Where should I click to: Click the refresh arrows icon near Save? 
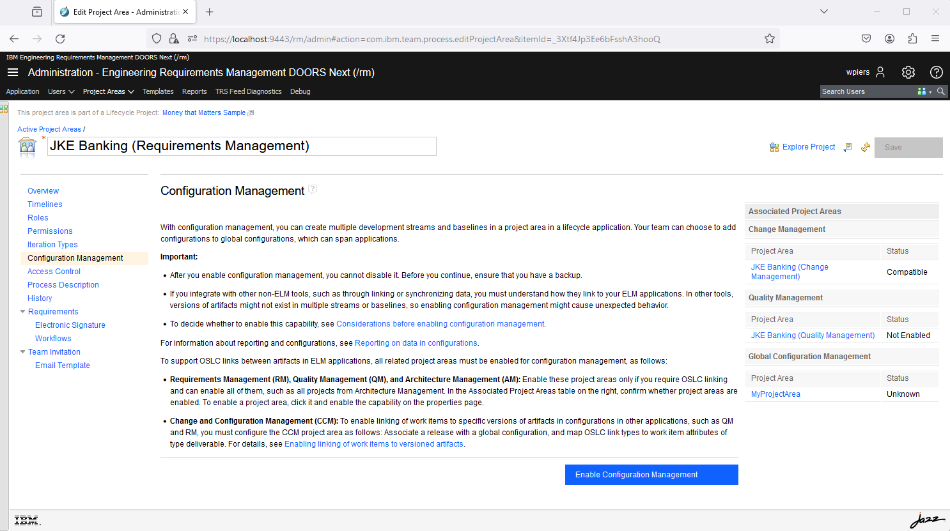[x=866, y=147]
